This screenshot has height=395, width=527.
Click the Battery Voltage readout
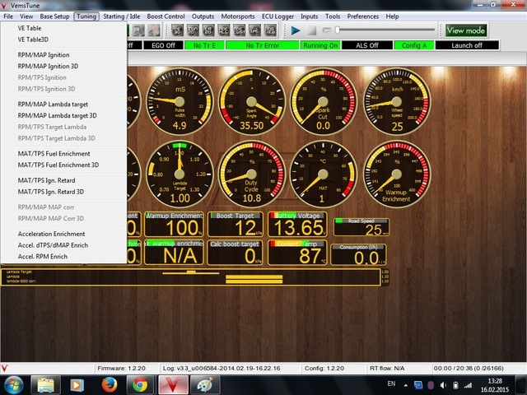[297, 225]
